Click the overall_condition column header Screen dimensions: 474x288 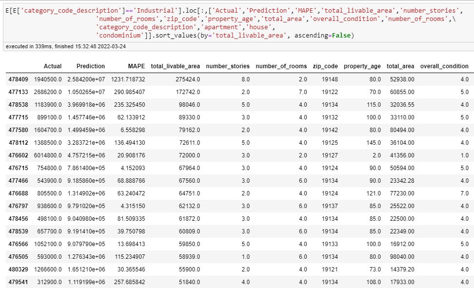click(444, 66)
